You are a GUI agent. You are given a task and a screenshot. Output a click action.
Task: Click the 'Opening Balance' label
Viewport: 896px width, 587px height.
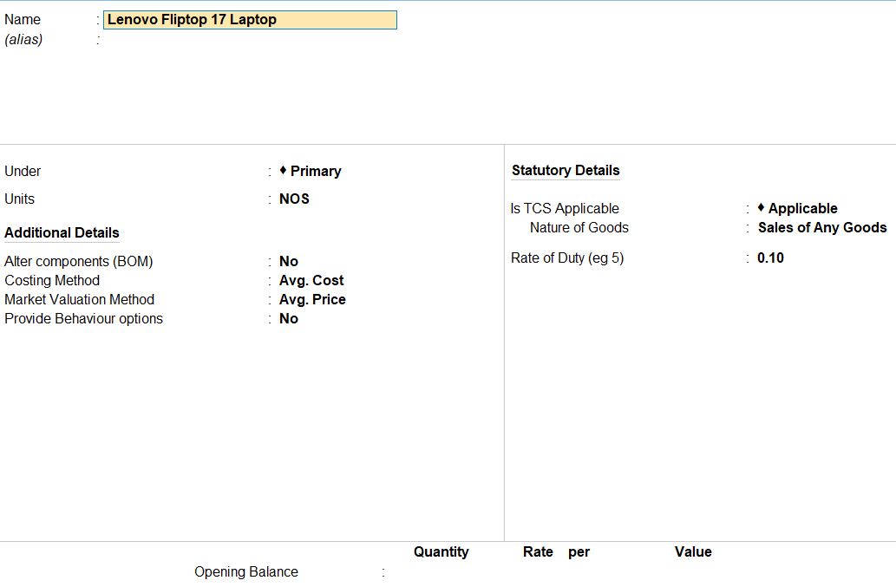tap(246, 571)
